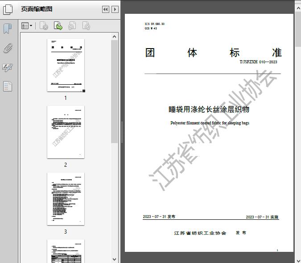The width and height of the screenshot is (301, 263).
Task: Select page 3 thumbnail
Action: tap(66, 199)
